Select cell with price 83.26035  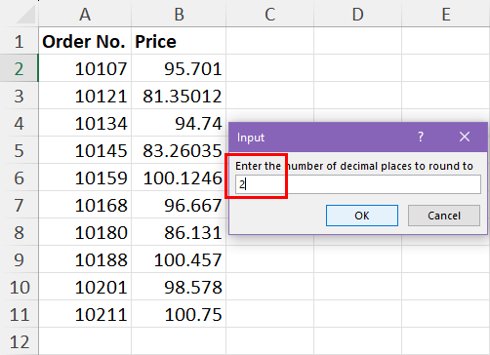click(x=179, y=150)
